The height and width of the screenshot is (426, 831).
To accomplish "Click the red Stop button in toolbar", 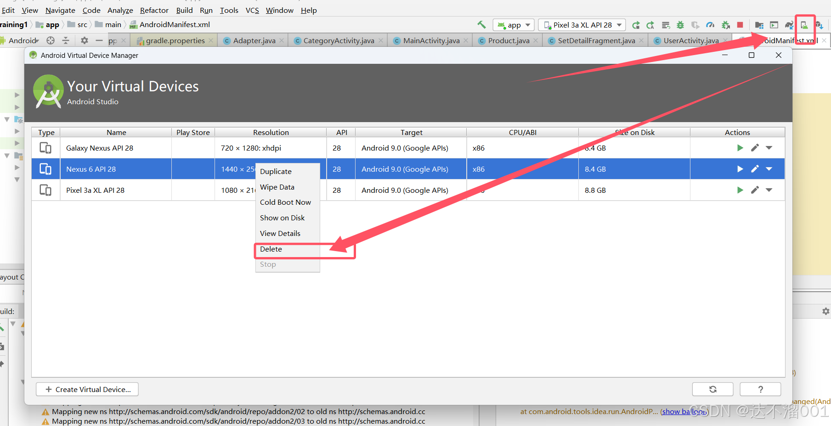I will click(740, 25).
